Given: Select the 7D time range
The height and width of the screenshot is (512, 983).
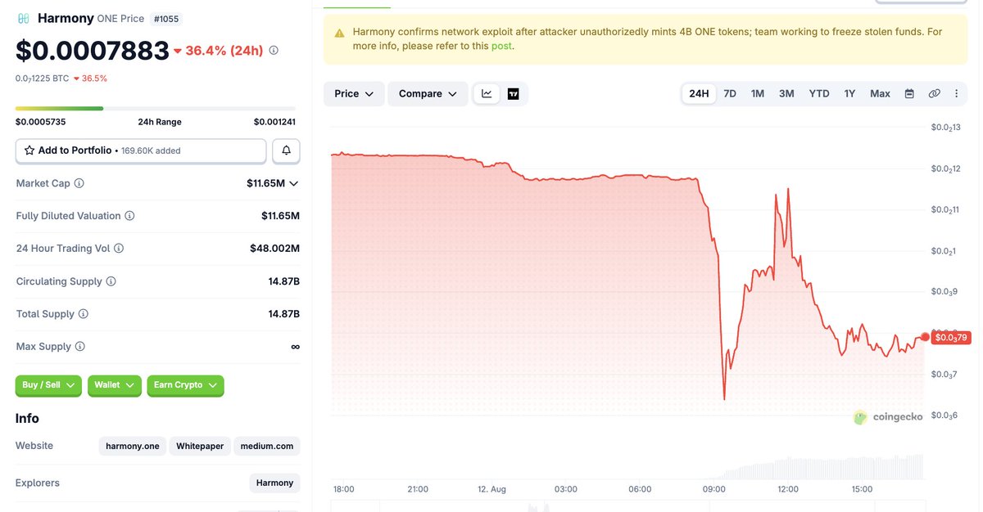Looking at the screenshot, I should tap(730, 94).
